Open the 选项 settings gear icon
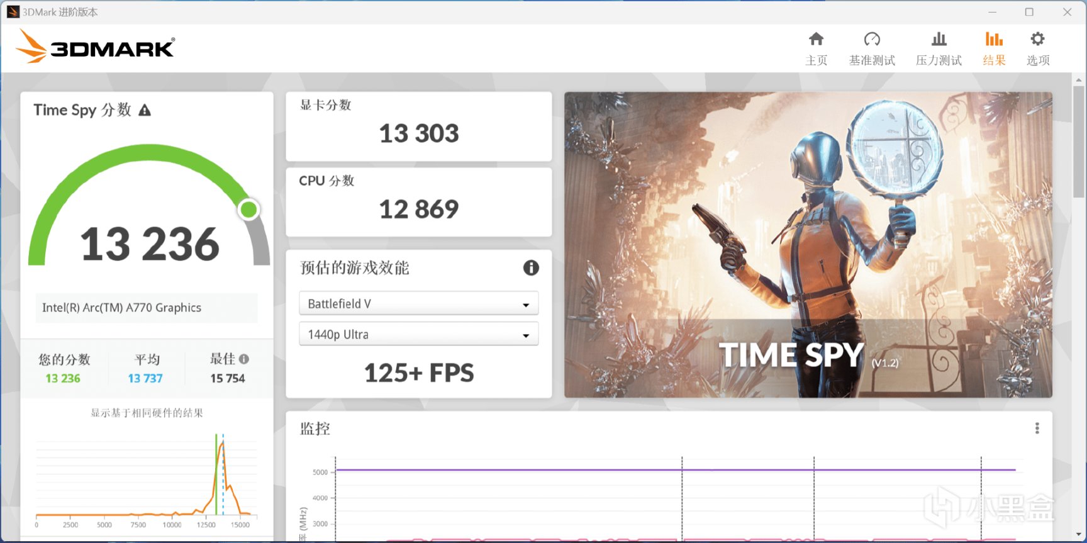This screenshot has height=543, width=1087. tap(1037, 39)
